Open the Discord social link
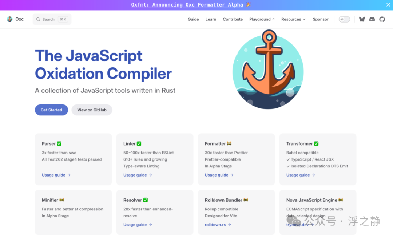Screen dimensions: 393x237 (372, 19)
